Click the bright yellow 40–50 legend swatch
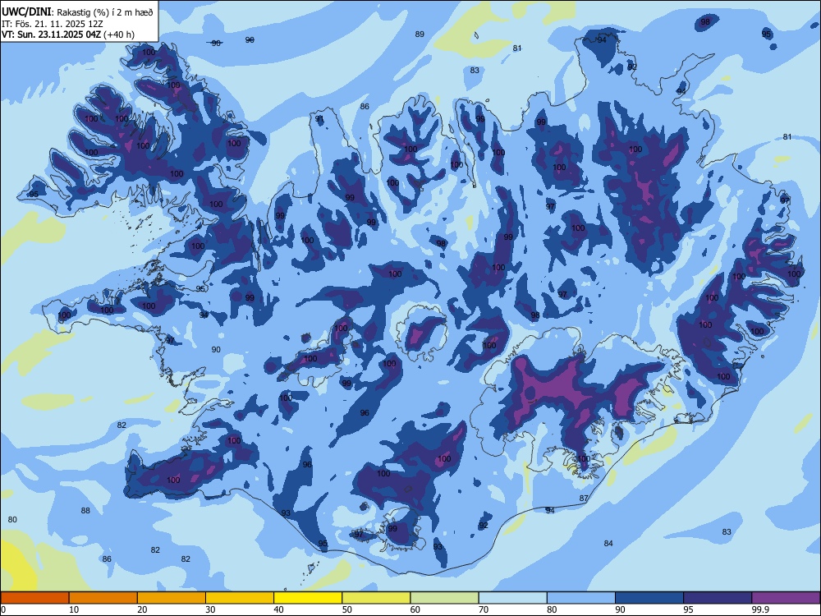 tap(308, 598)
